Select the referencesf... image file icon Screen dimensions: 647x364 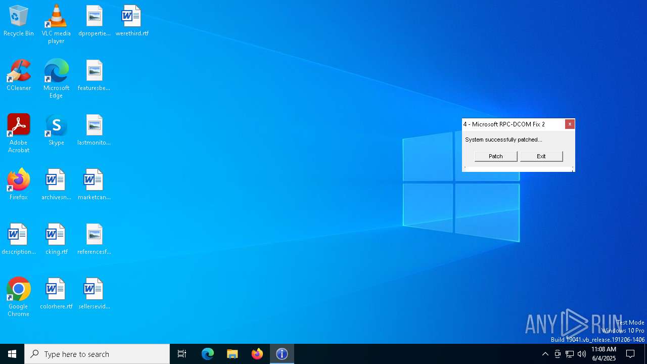tap(94, 240)
